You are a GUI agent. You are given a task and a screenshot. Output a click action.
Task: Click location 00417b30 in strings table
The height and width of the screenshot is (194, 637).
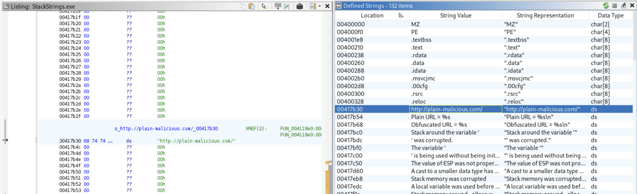350,109
